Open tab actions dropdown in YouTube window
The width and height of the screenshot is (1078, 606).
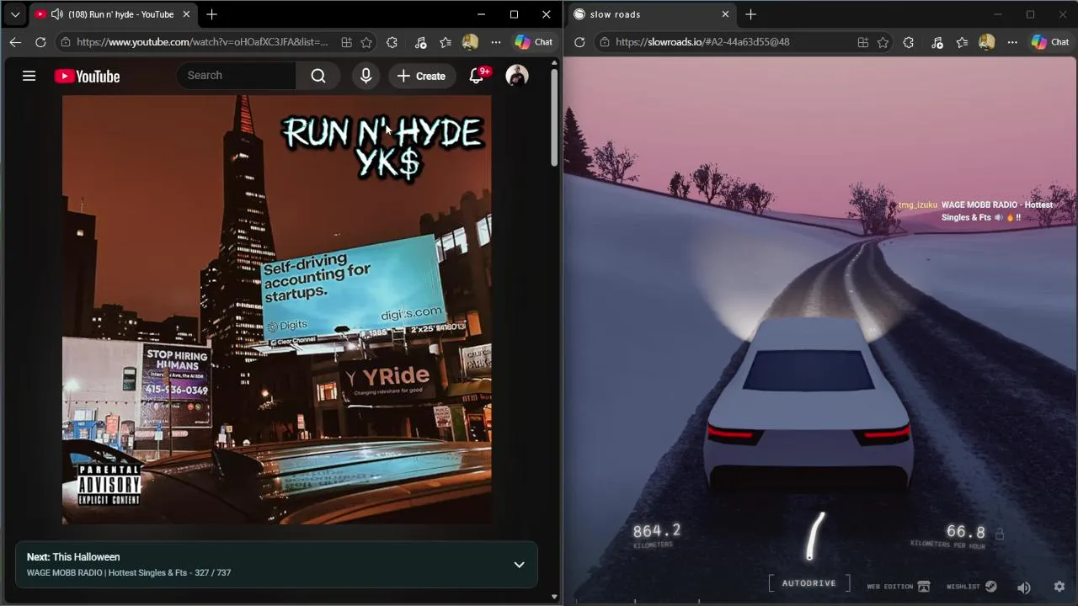[x=14, y=14]
